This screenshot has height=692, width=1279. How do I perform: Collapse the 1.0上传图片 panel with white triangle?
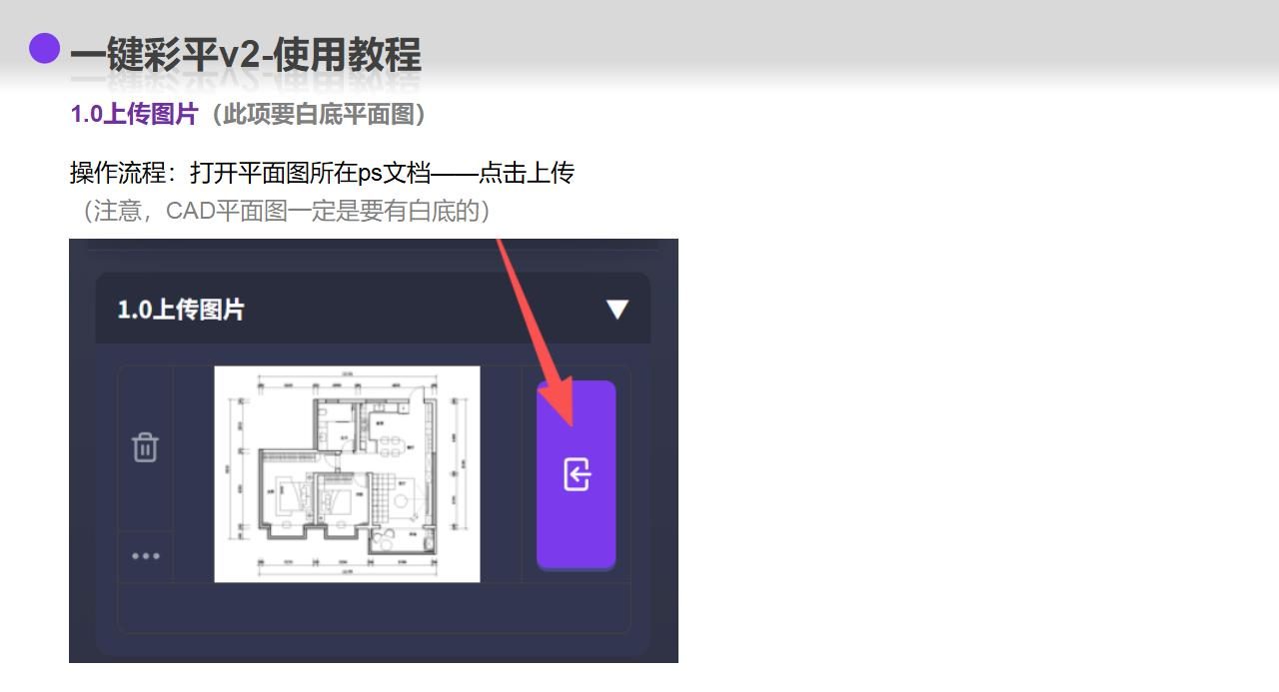coord(618,310)
